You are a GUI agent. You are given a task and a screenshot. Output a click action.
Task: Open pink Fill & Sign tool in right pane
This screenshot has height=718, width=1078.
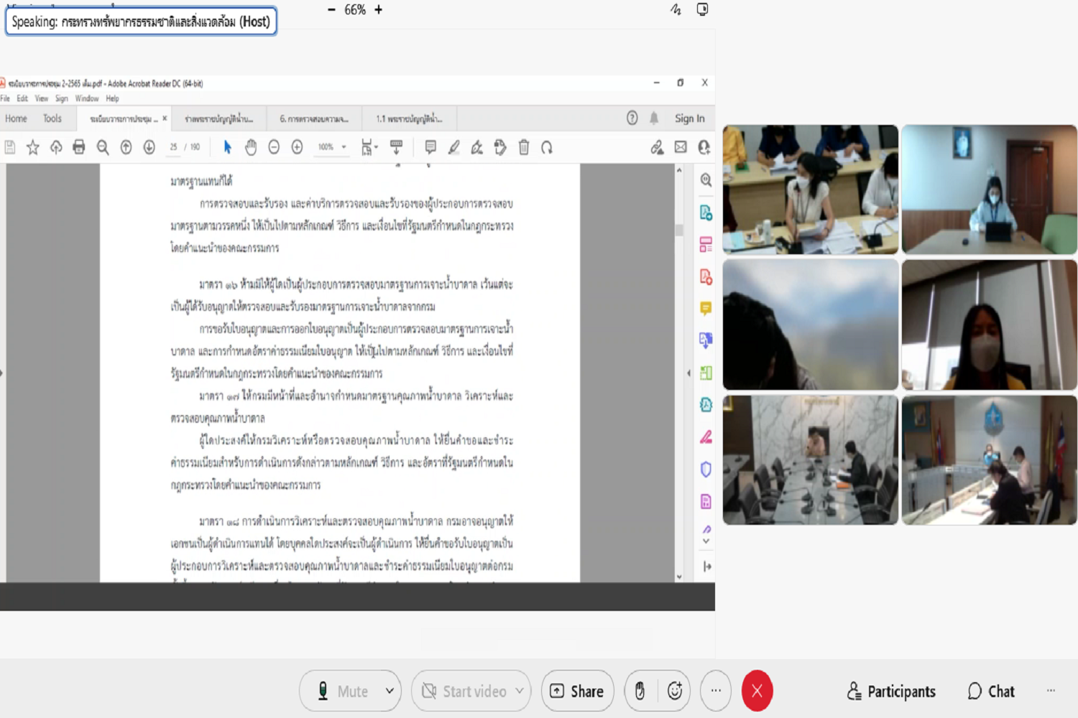(x=706, y=437)
